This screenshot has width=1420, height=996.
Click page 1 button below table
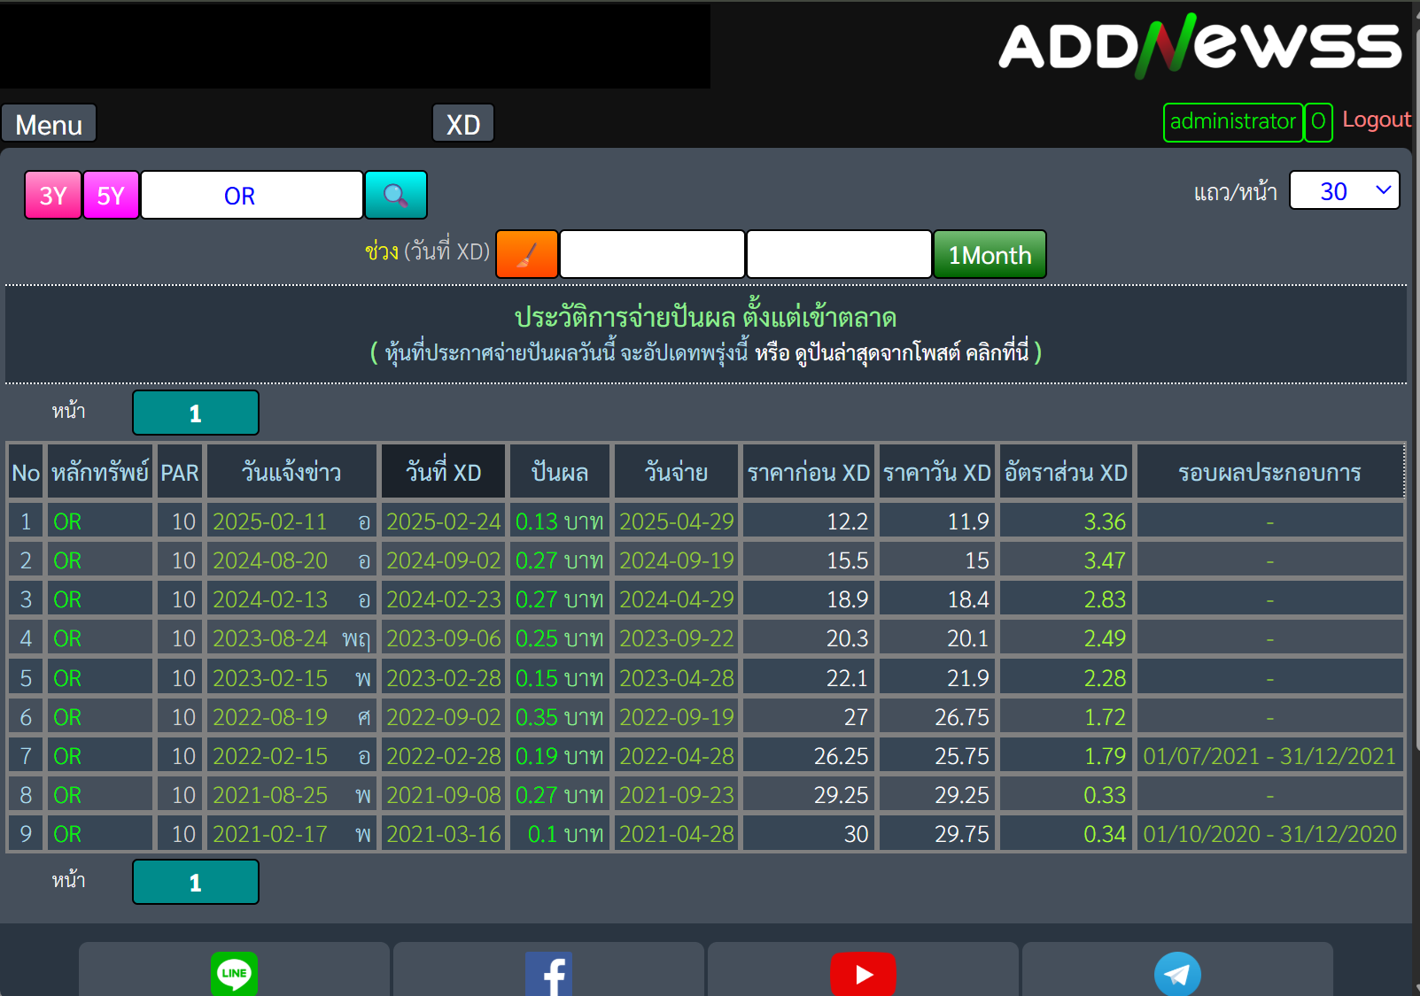[196, 883]
